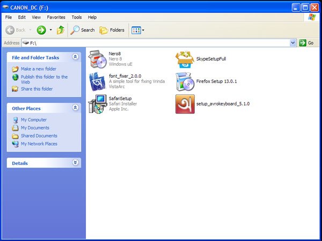Open the Tools menu
Viewport: 322px width, 241px height.
[x=77, y=17]
